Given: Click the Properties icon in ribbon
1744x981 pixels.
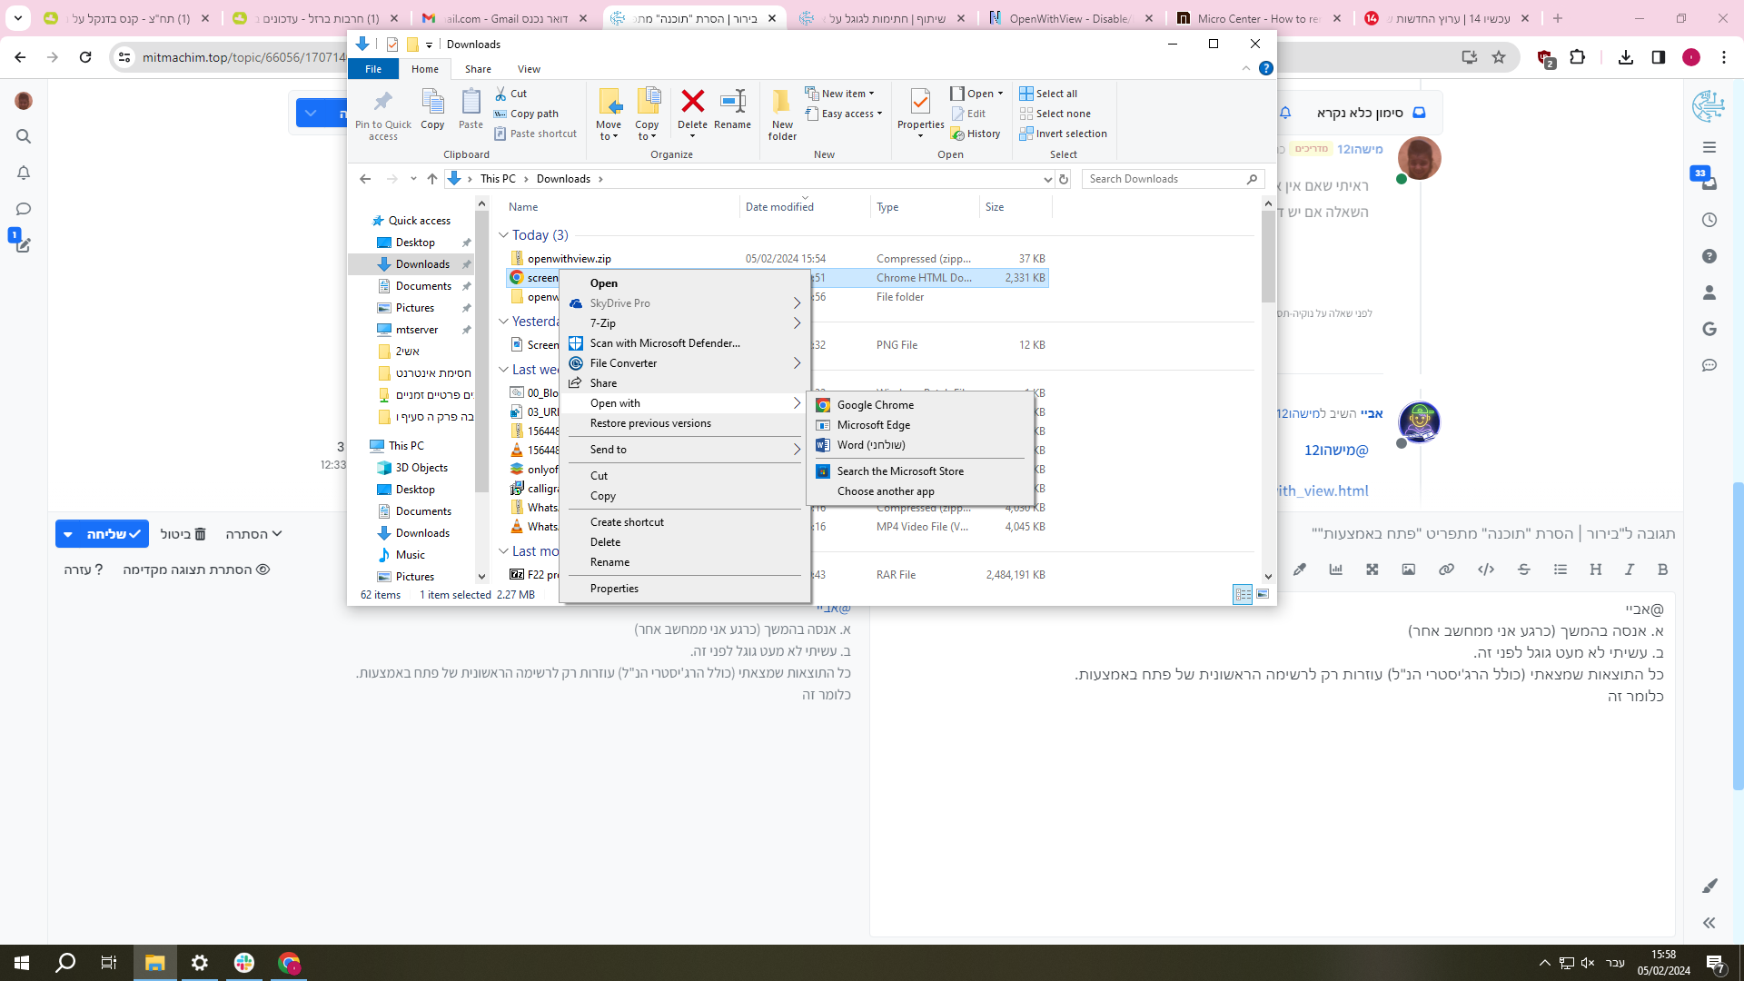Looking at the screenshot, I should [920, 102].
